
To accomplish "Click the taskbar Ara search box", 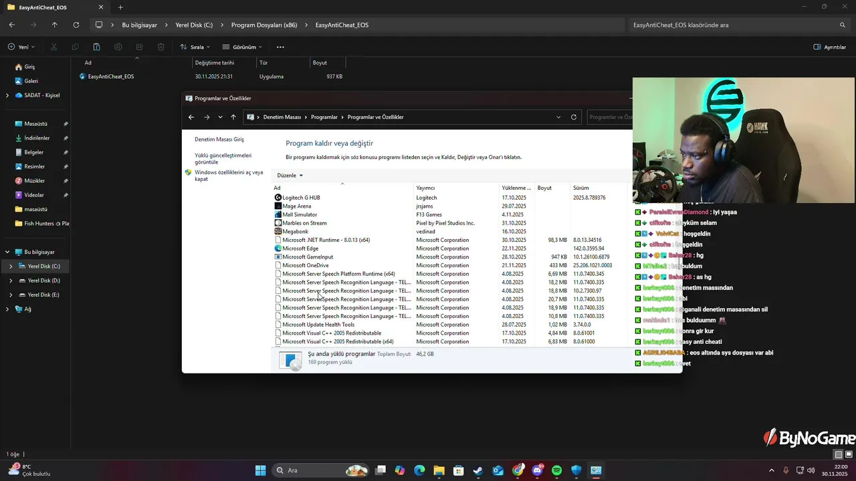I will coord(322,470).
